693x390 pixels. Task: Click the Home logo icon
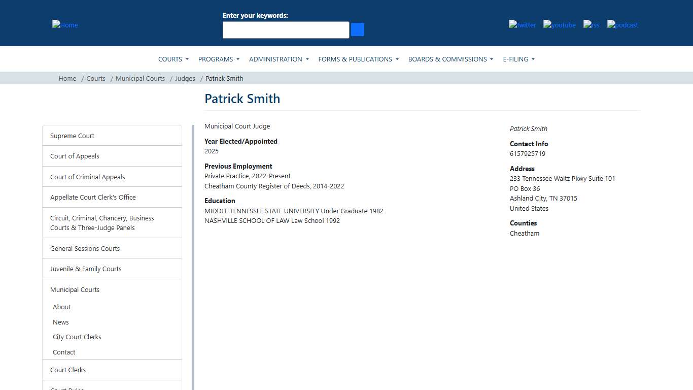(x=64, y=25)
